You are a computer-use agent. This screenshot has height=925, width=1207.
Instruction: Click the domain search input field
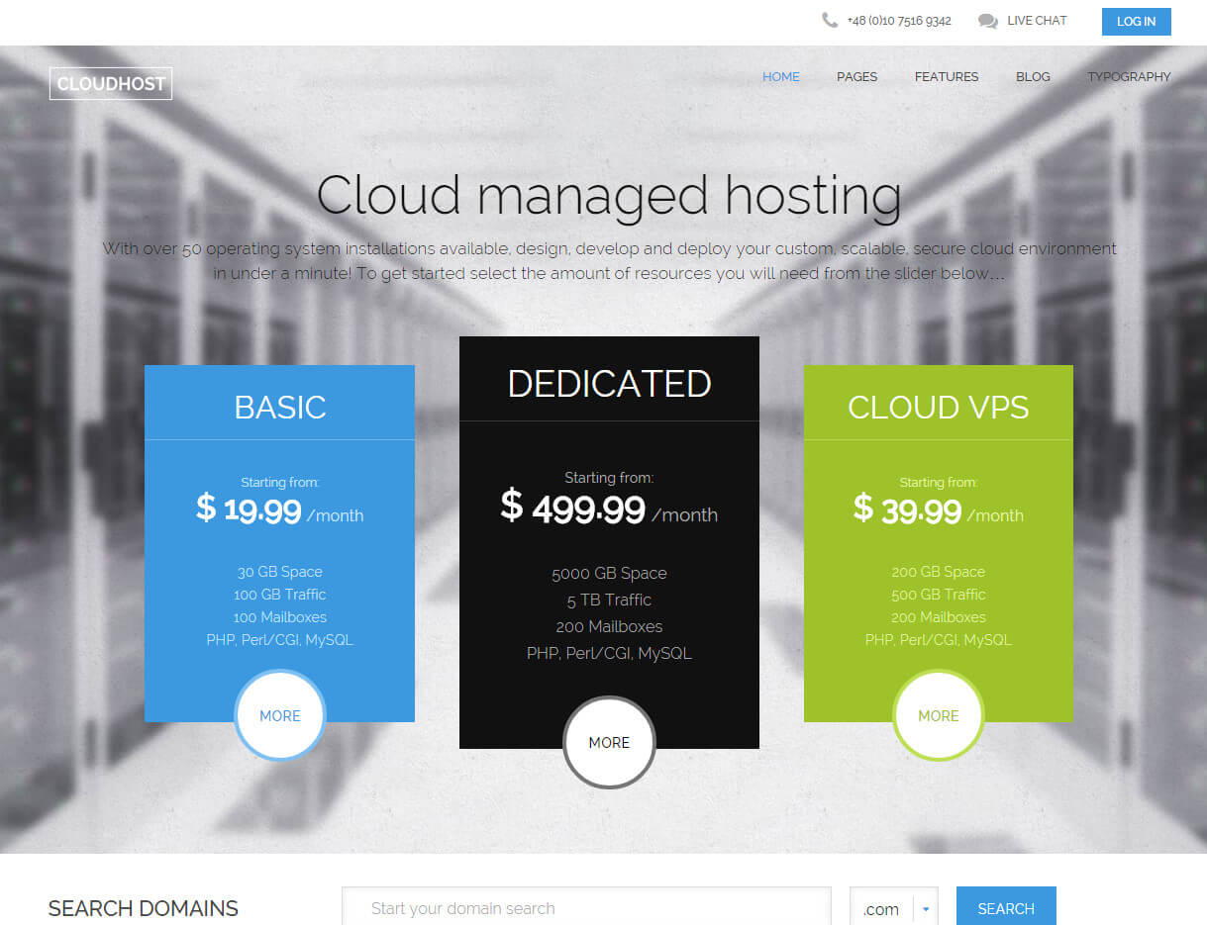click(586, 907)
